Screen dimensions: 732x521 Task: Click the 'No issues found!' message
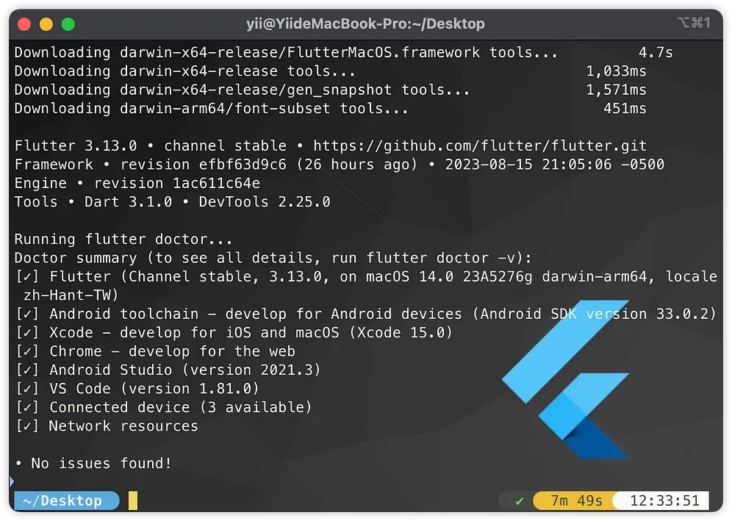click(101, 463)
